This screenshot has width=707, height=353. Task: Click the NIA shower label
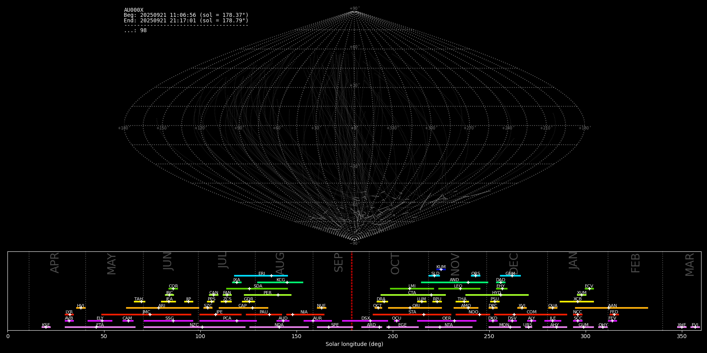coord(304,312)
